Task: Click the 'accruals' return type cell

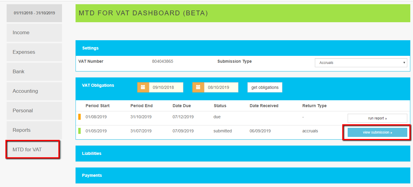Action: [x=310, y=131]
